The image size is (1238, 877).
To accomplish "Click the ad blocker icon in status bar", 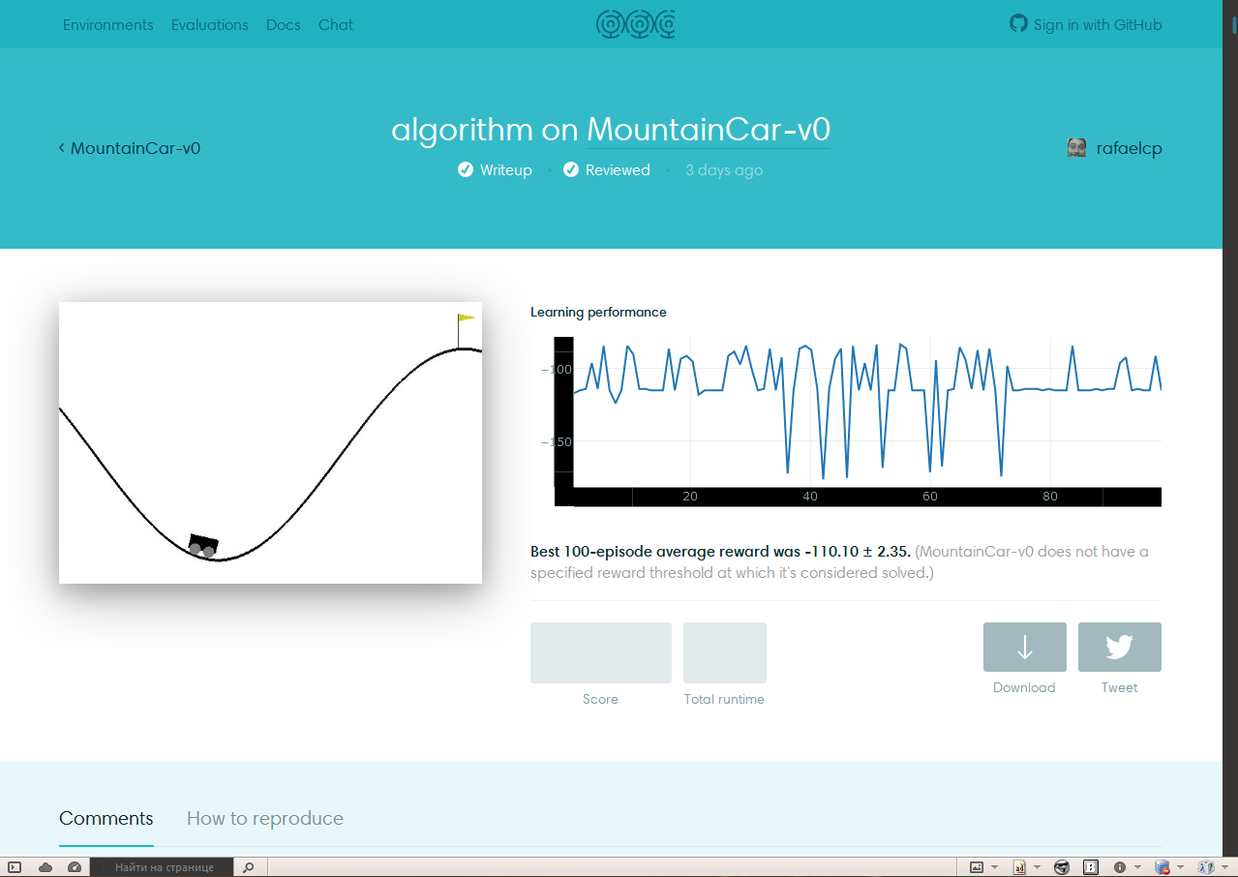I will [1019, 867].
